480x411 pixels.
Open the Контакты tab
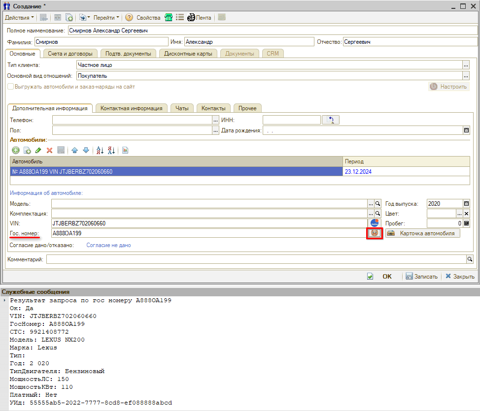[x=213, y=108]
